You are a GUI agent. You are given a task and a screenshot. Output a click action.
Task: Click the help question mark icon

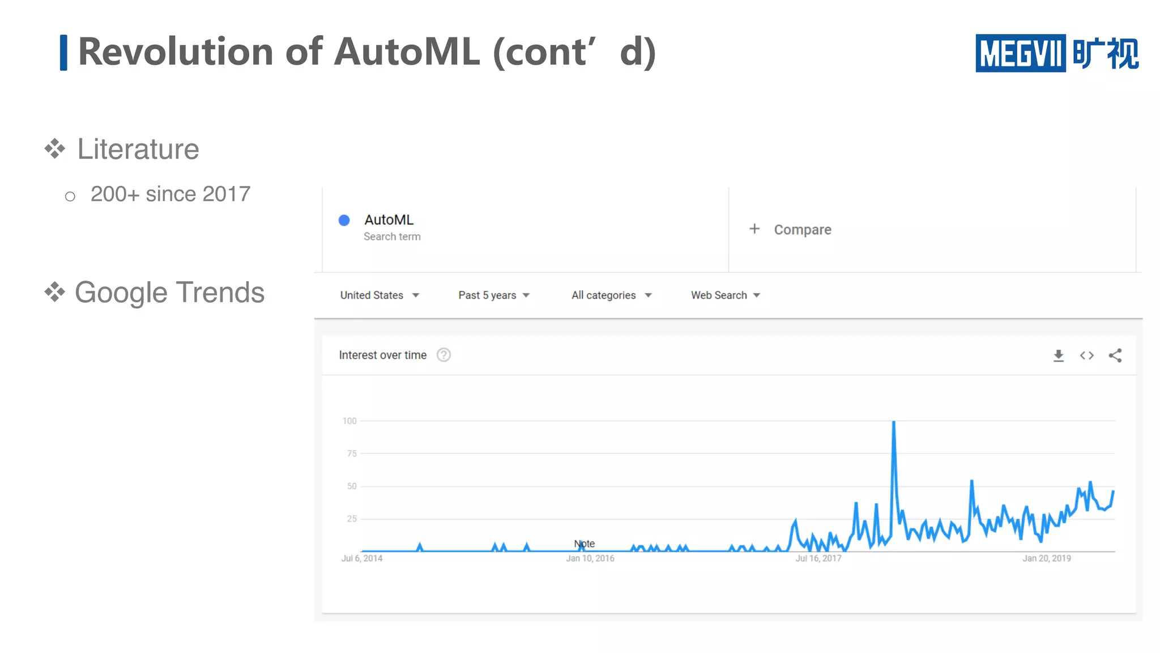(x=443, y=355)
